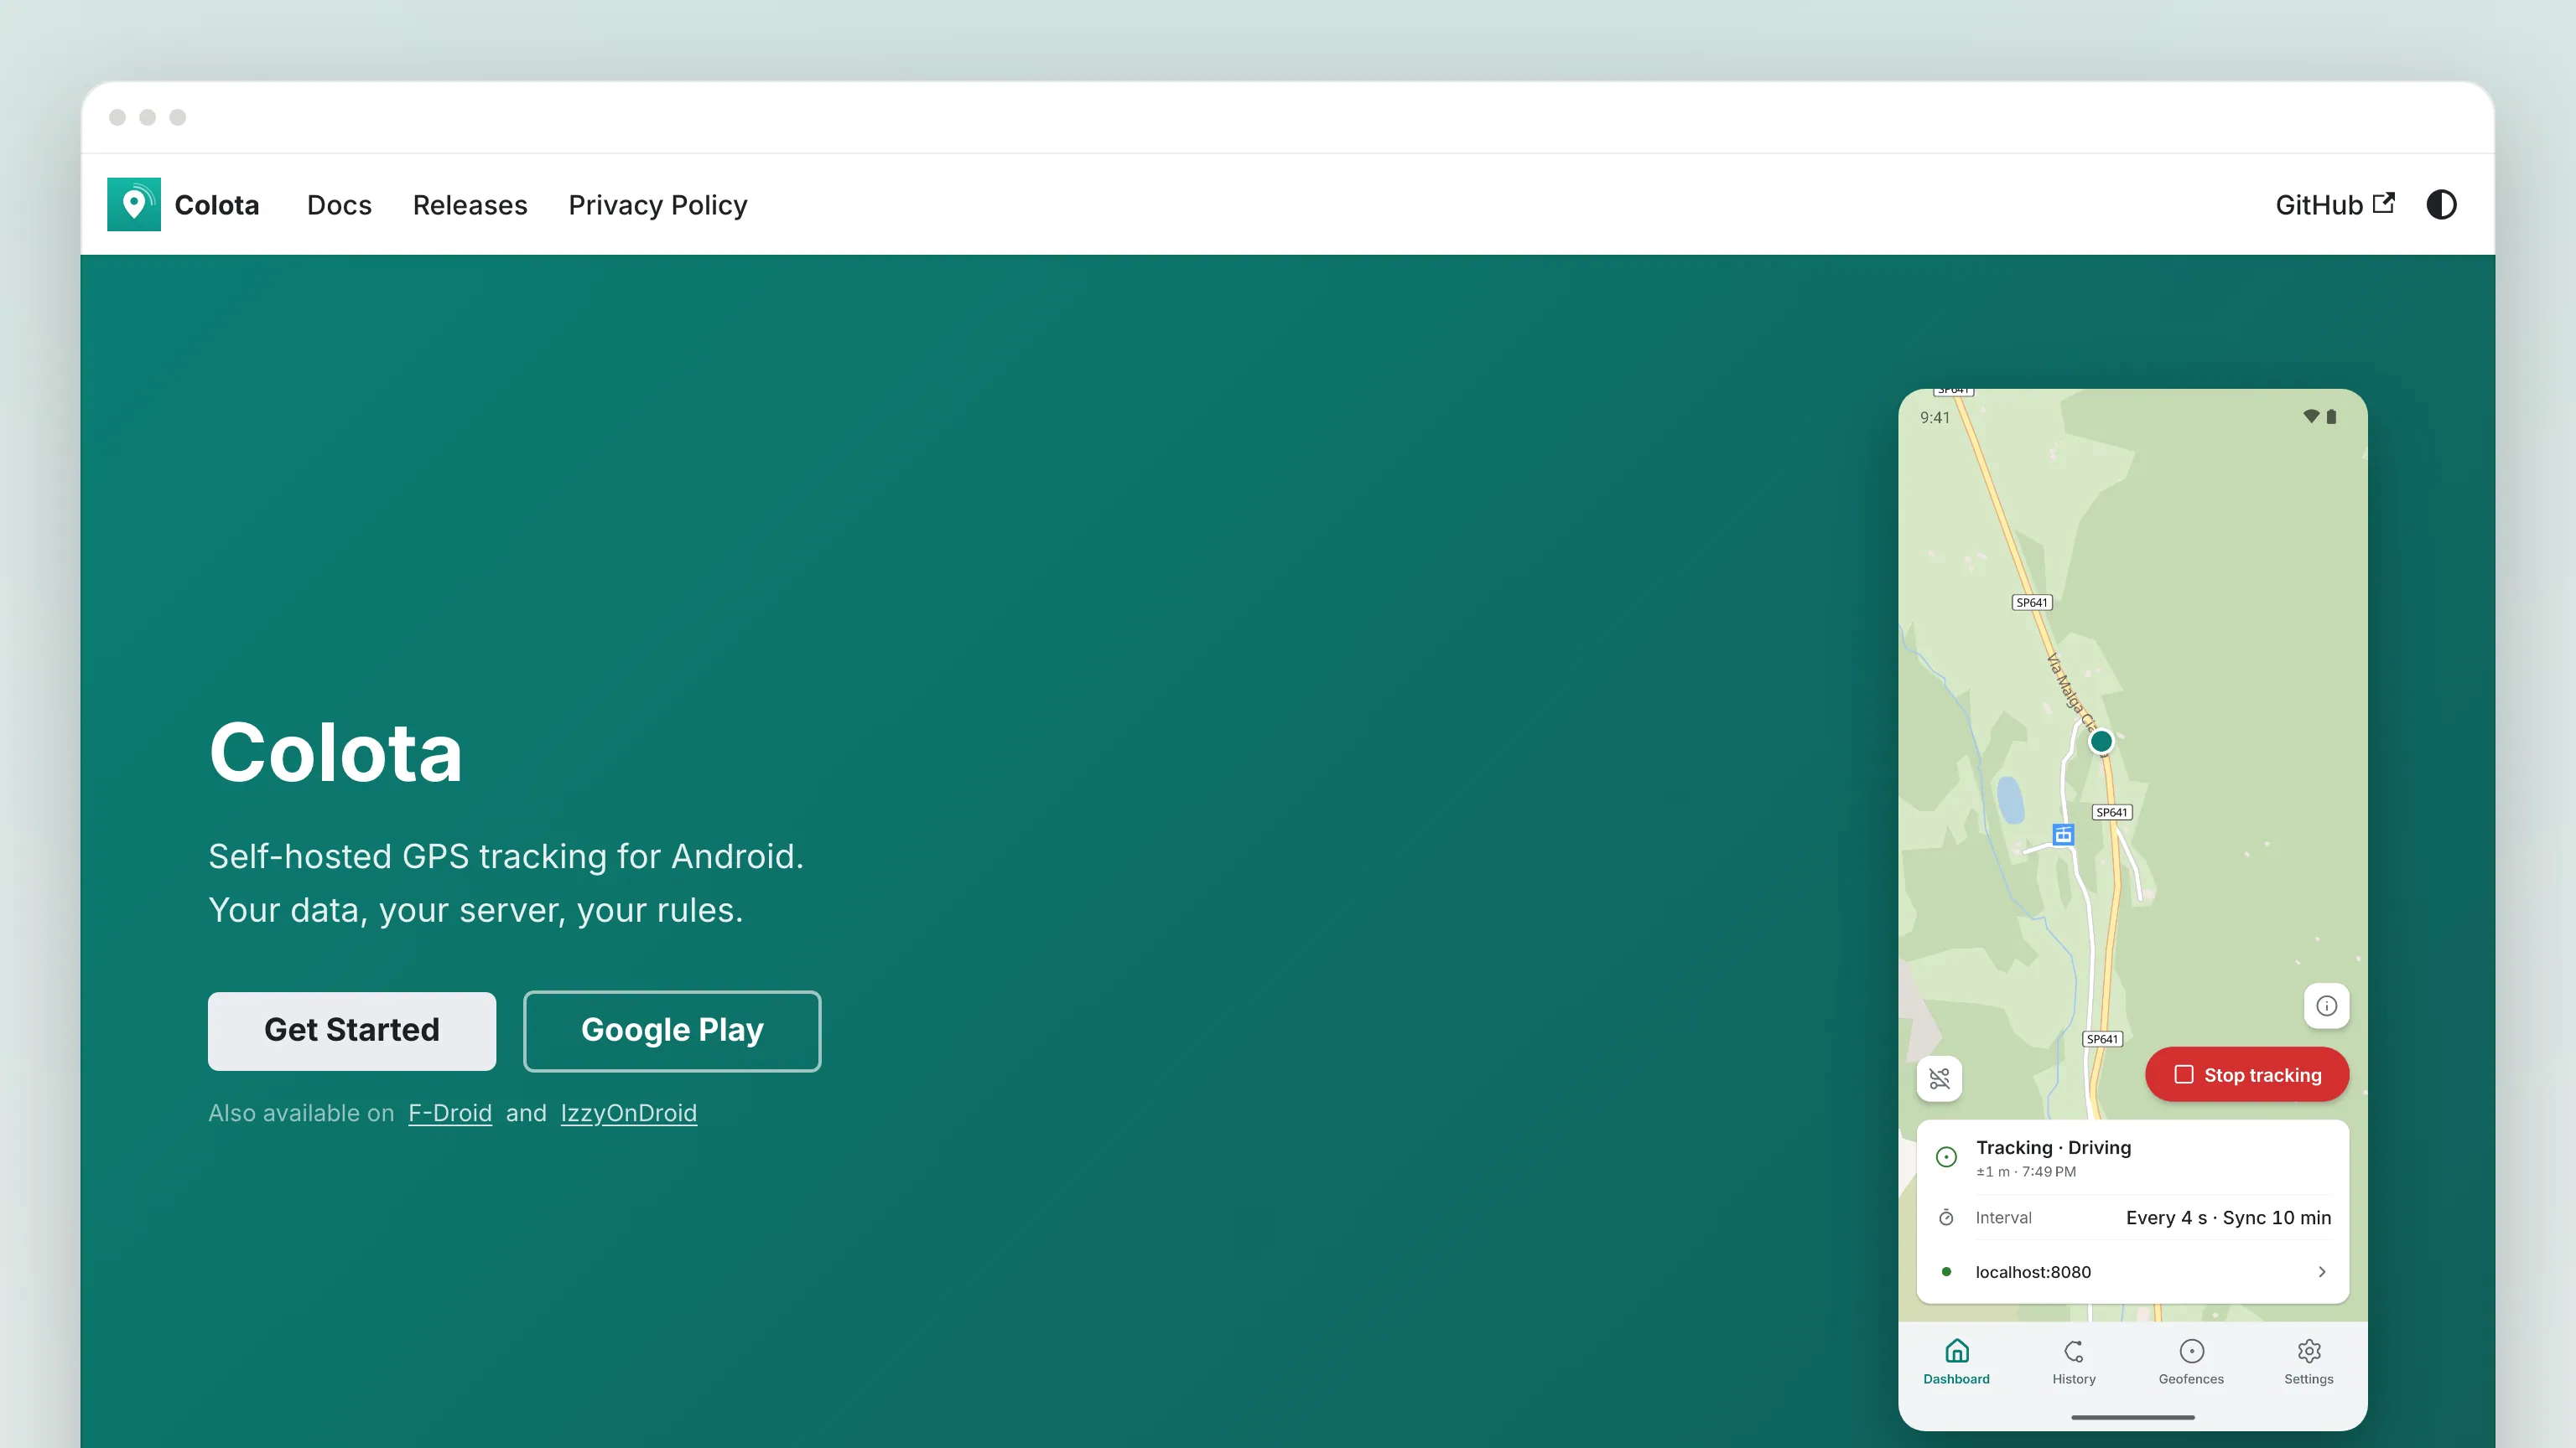This screenshot has height=1448, width=2576.
Task: Click the Stop tracking button
Action: [2247, 1074]
